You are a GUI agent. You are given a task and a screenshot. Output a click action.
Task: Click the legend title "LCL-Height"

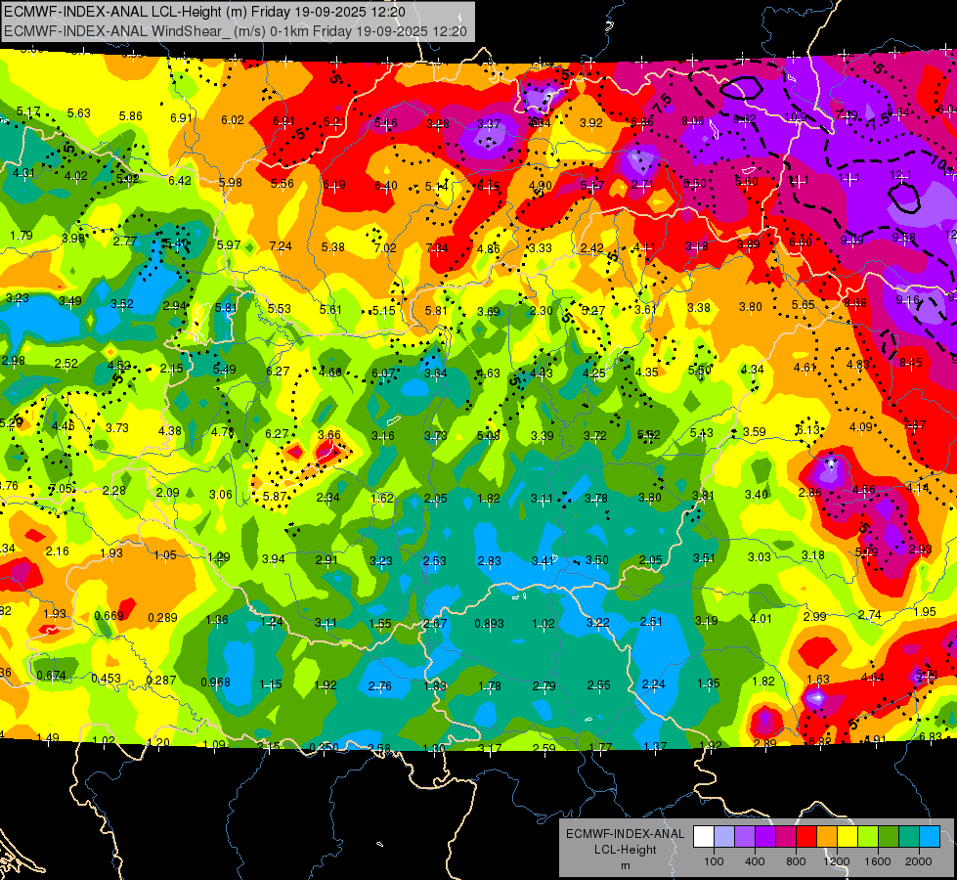click(625, 850)
